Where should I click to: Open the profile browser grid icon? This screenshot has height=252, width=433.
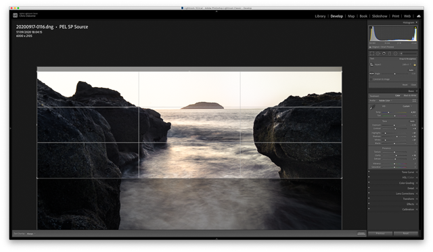(x=414, y=101)
